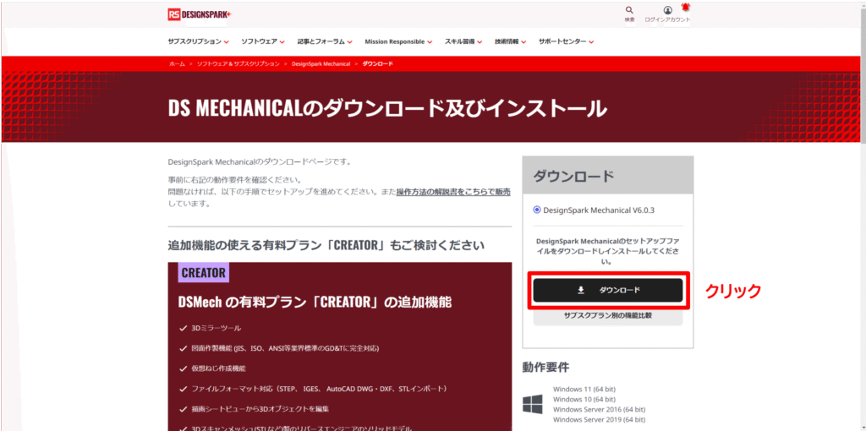
Task: Open サブスクプラン別の機能比較 button
Action: [608, 316]
